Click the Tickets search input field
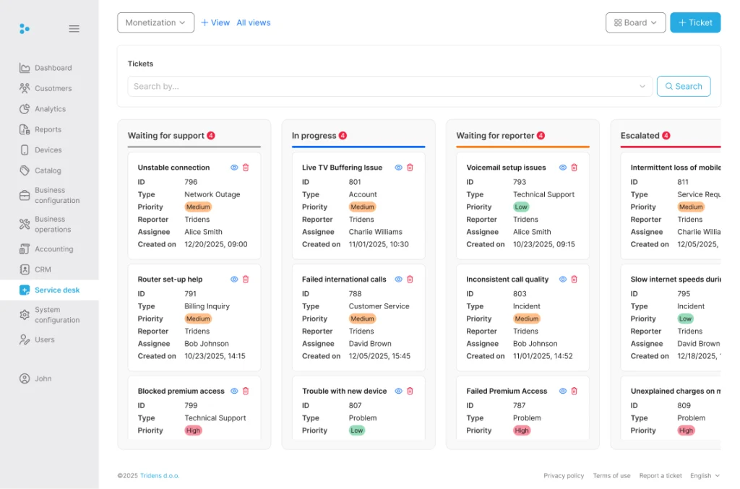The image size is (740, 489). coord(383,87)
